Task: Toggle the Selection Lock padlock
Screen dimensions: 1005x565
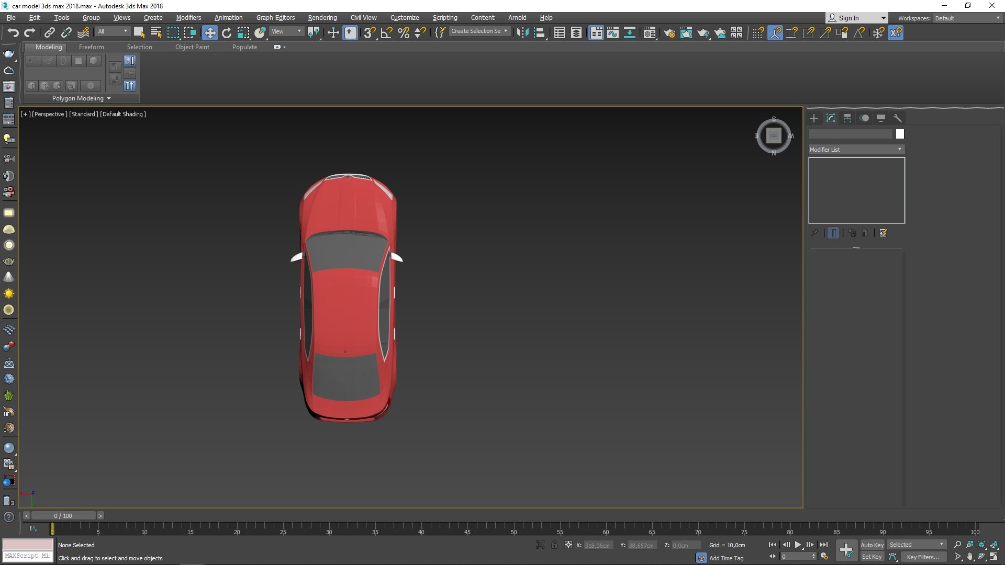Action: click(x=554, y=545)
